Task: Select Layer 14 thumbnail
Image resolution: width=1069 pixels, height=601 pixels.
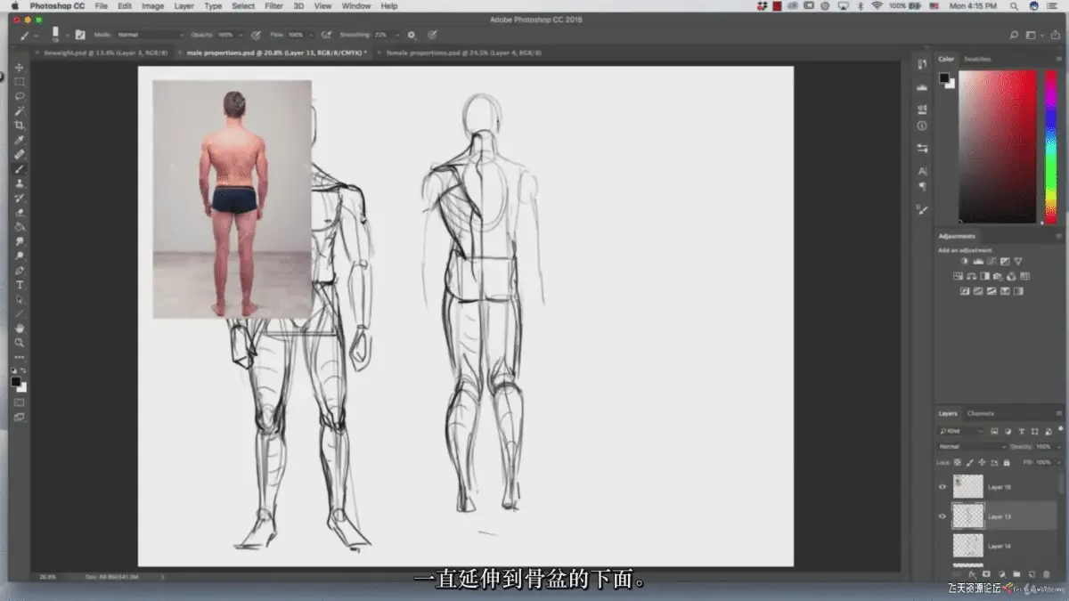Action: (x=967, y=545)
